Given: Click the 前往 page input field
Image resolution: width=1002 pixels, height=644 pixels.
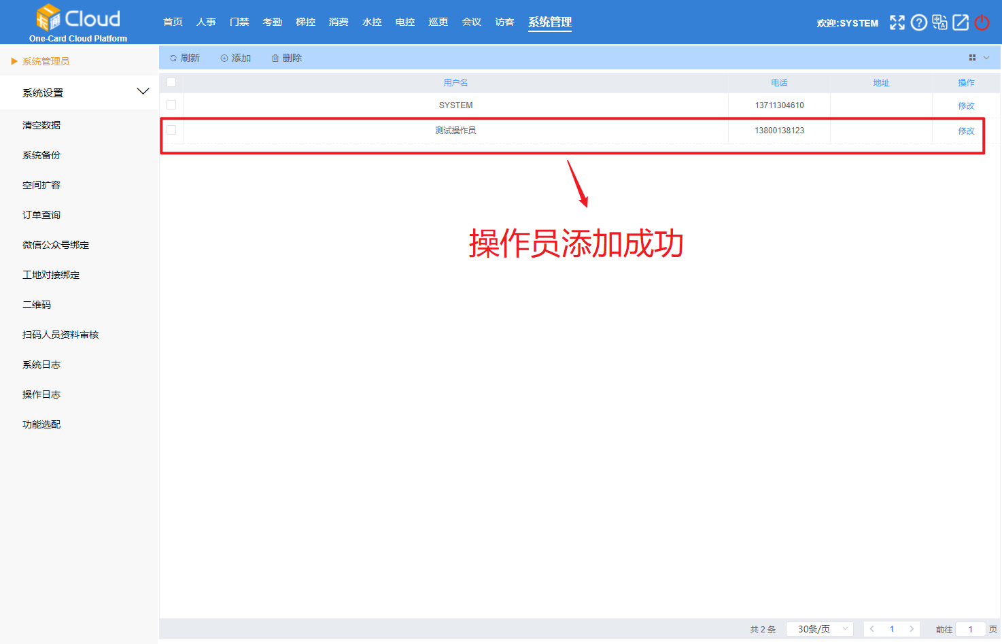Looking at the screenshot, I should (971, 628).
